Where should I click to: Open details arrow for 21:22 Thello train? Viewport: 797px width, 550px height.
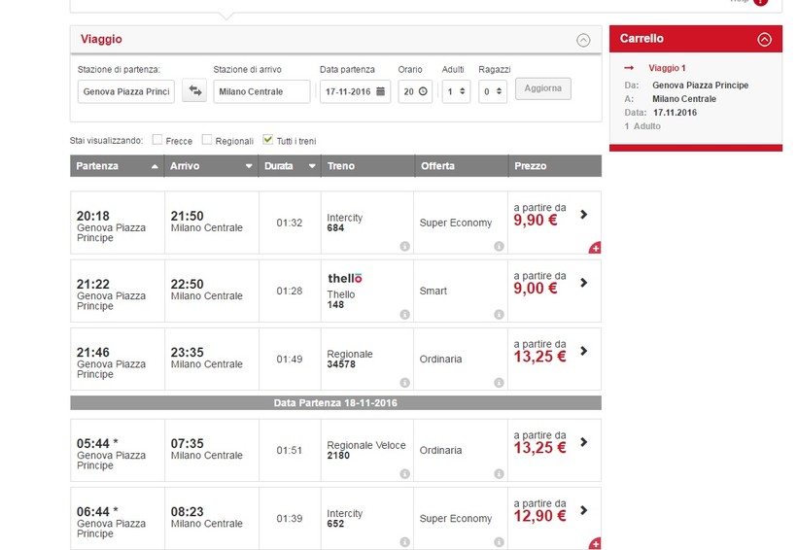click(583, 283)
